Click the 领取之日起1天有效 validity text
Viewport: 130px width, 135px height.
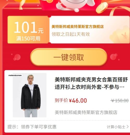(x=71, y=34)
